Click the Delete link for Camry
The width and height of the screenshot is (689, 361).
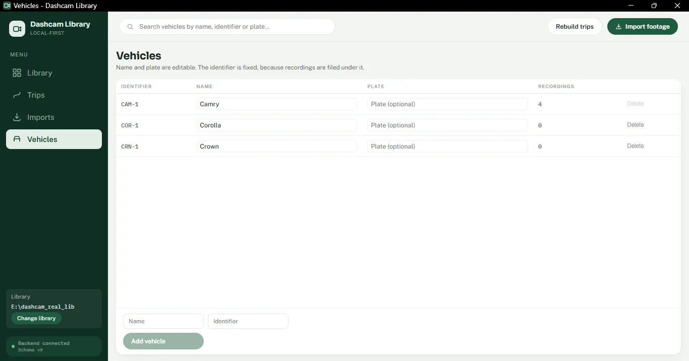click(x=636, y=104)
